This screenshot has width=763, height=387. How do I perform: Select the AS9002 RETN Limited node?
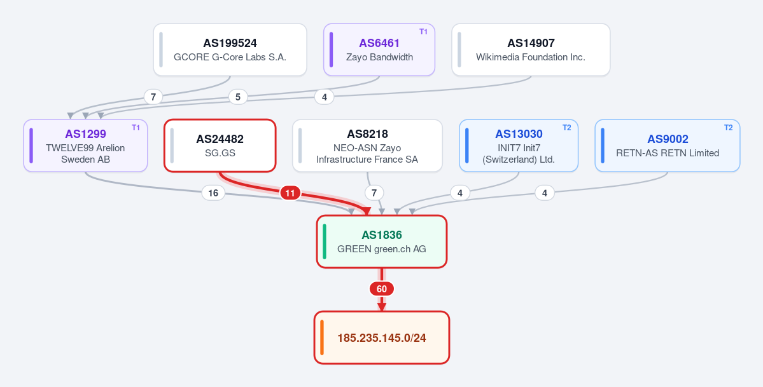coord(668,146)
